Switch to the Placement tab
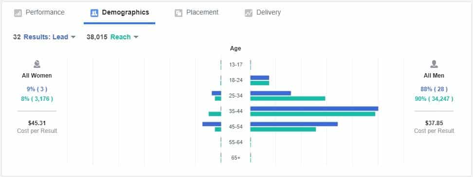This screenshot has height=177, width=473. [197, 13]
